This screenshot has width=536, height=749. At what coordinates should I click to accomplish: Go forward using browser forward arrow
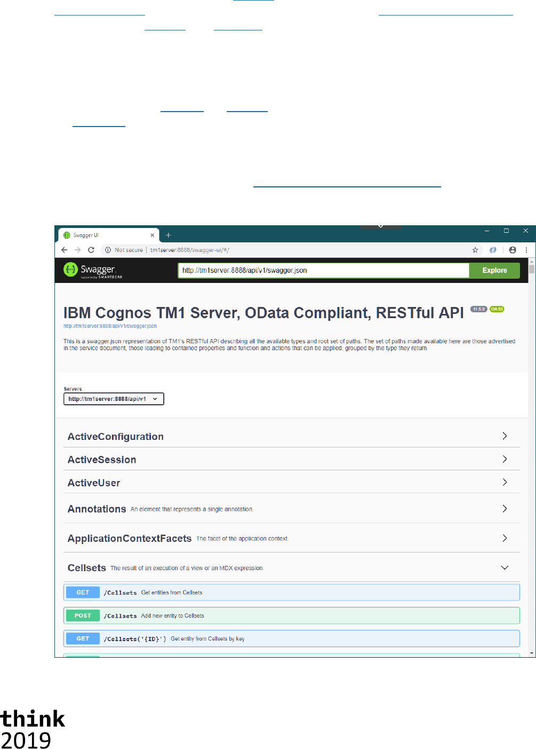click(78, 250)
